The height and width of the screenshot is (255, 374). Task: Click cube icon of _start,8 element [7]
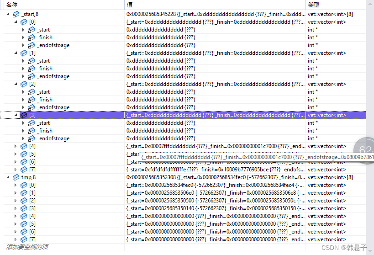(24, 170)
